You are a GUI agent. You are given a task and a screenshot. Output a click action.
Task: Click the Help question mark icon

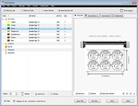5,101
